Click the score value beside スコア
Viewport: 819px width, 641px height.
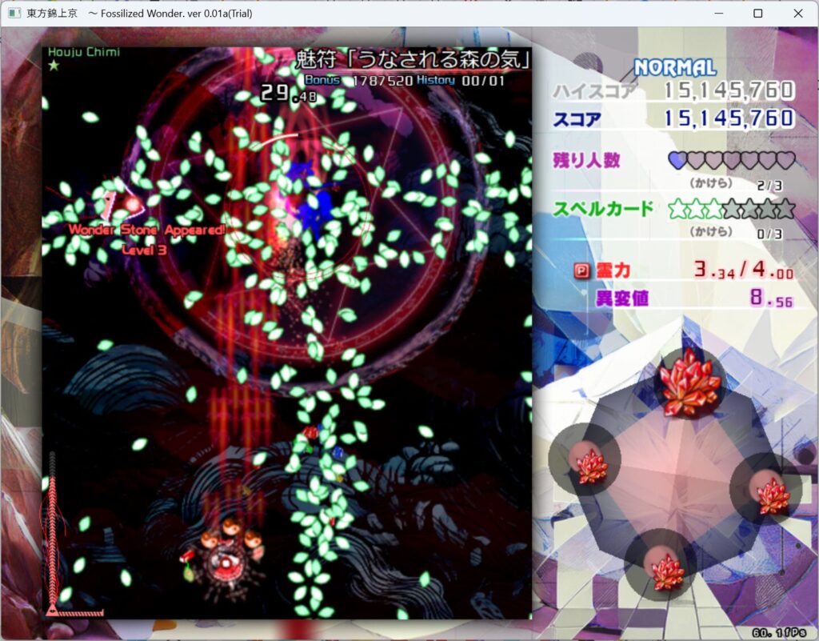click(x=729, y=118)
